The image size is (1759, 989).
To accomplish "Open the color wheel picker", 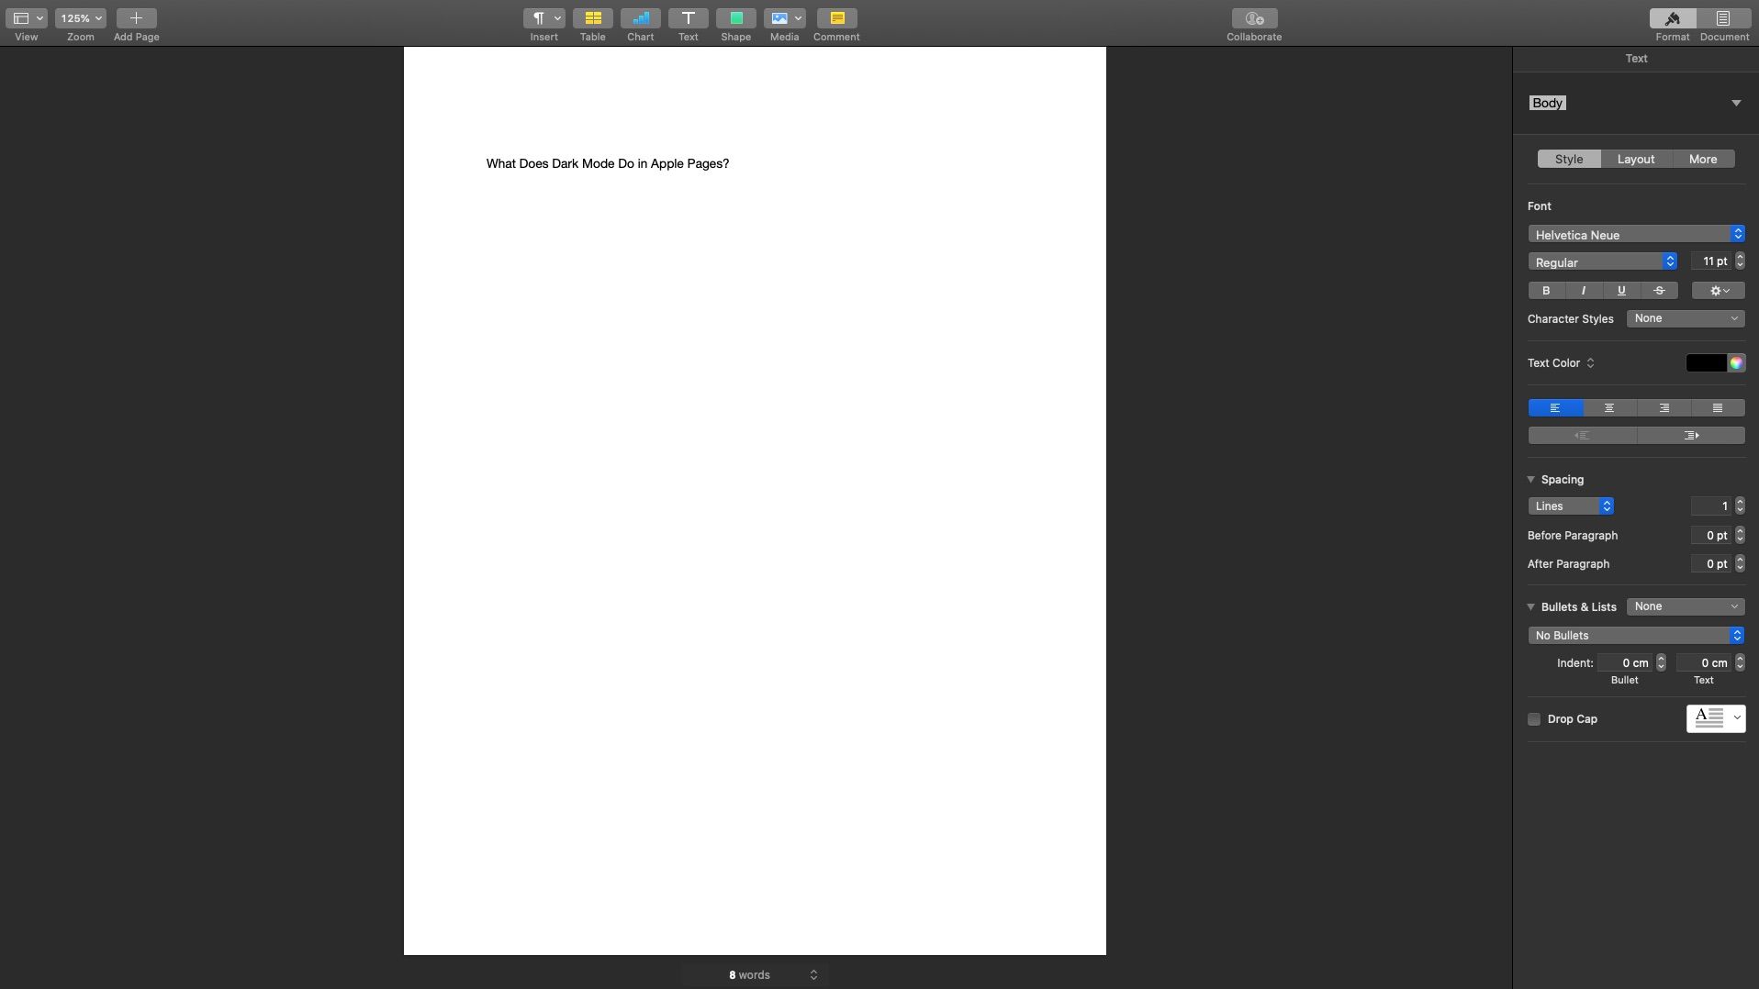I will coord(1736,363).
